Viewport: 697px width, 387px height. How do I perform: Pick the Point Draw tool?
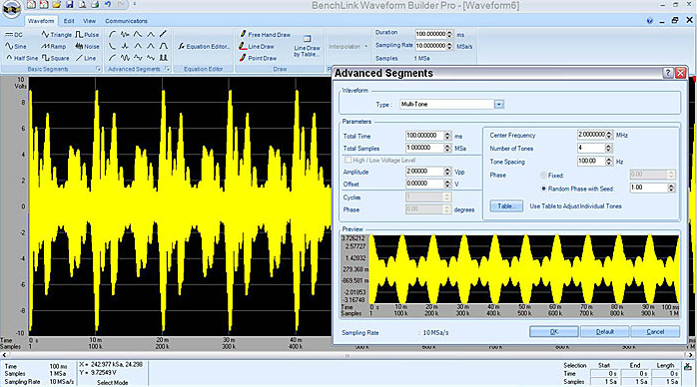click(x=258, y=58)
